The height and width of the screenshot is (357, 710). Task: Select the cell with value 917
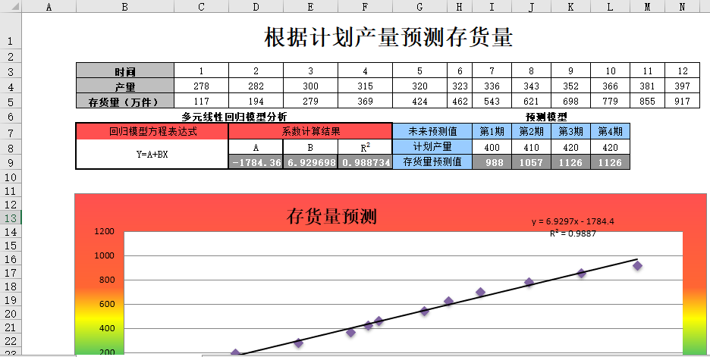[682, 101]
